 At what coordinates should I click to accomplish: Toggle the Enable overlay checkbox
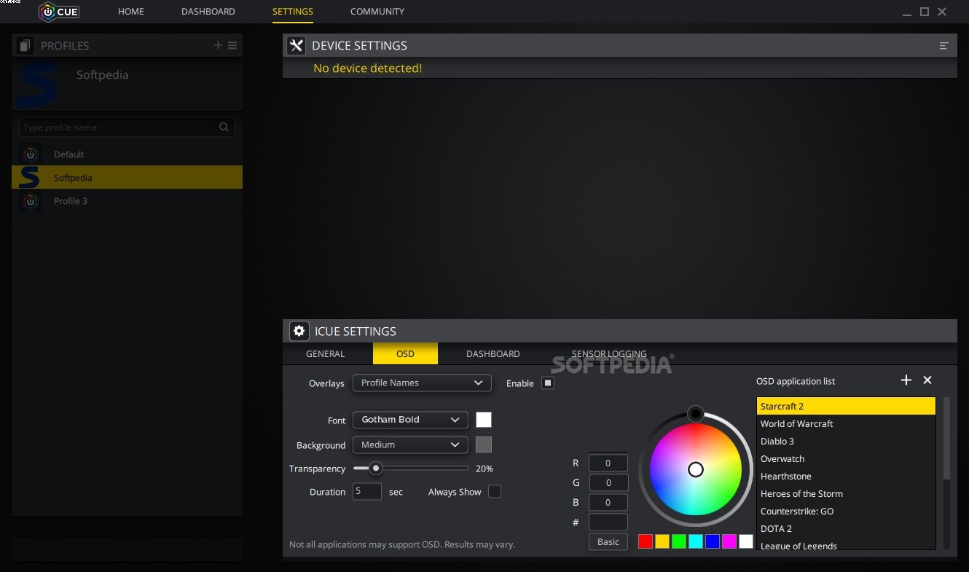click(x=548, y=383)
